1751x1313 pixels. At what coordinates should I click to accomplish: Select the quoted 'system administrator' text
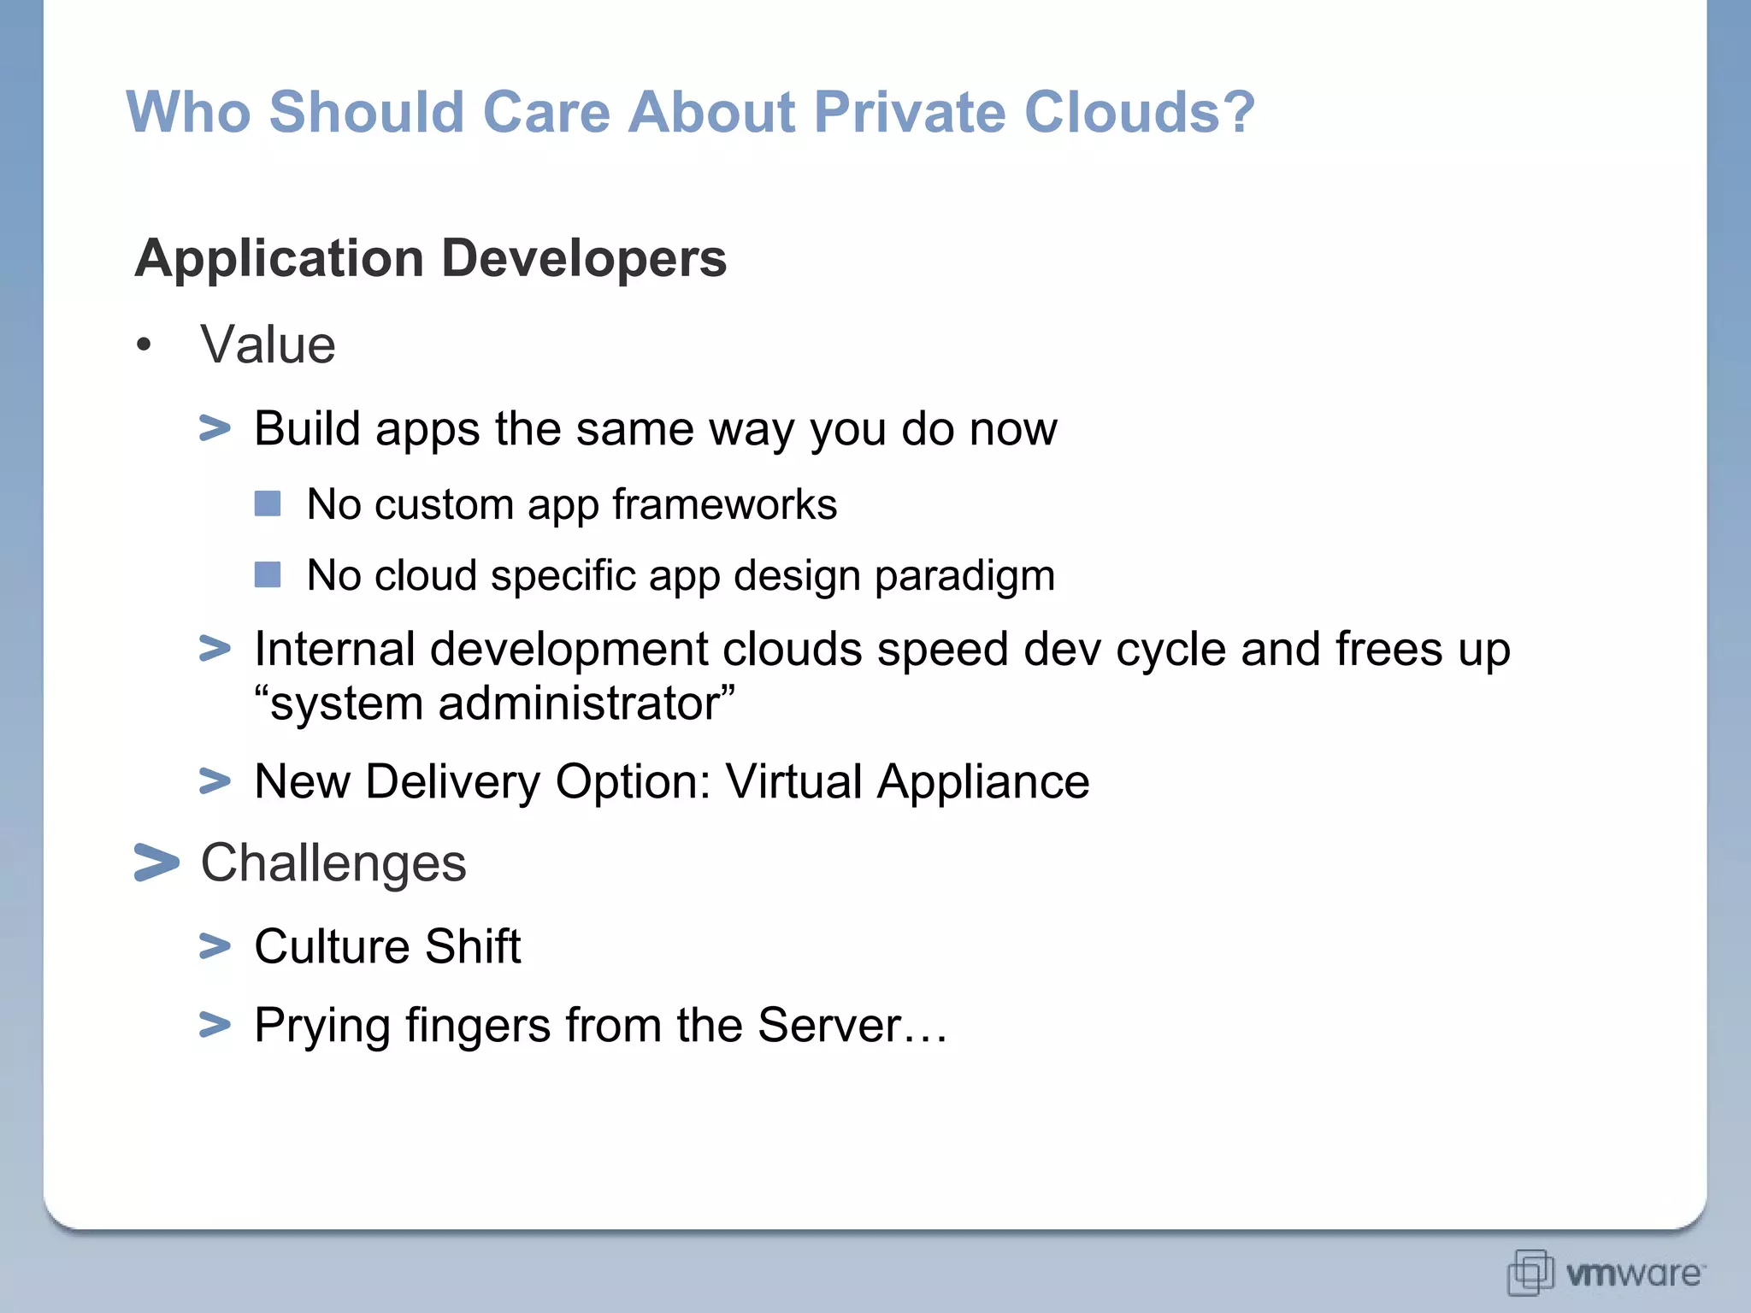[x=495, y=704]
